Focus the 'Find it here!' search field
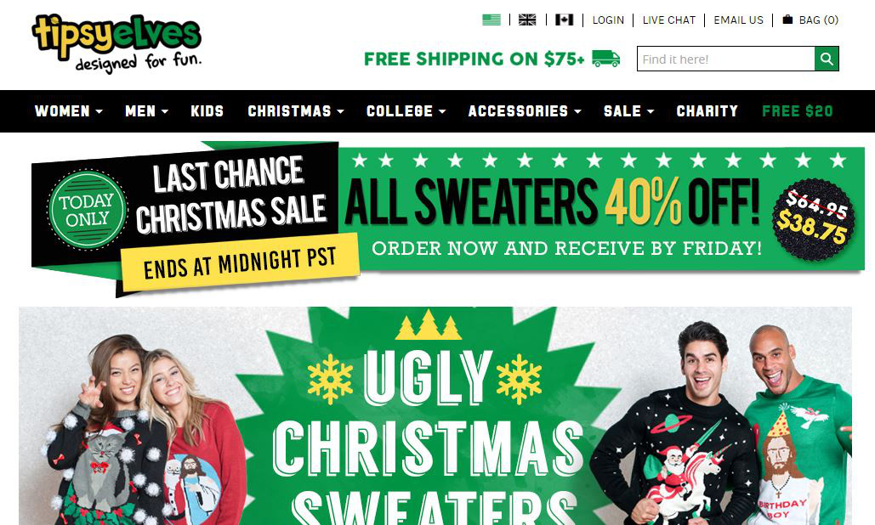Image resolution: width=875 pixels, height=525 pixels. 725,59
